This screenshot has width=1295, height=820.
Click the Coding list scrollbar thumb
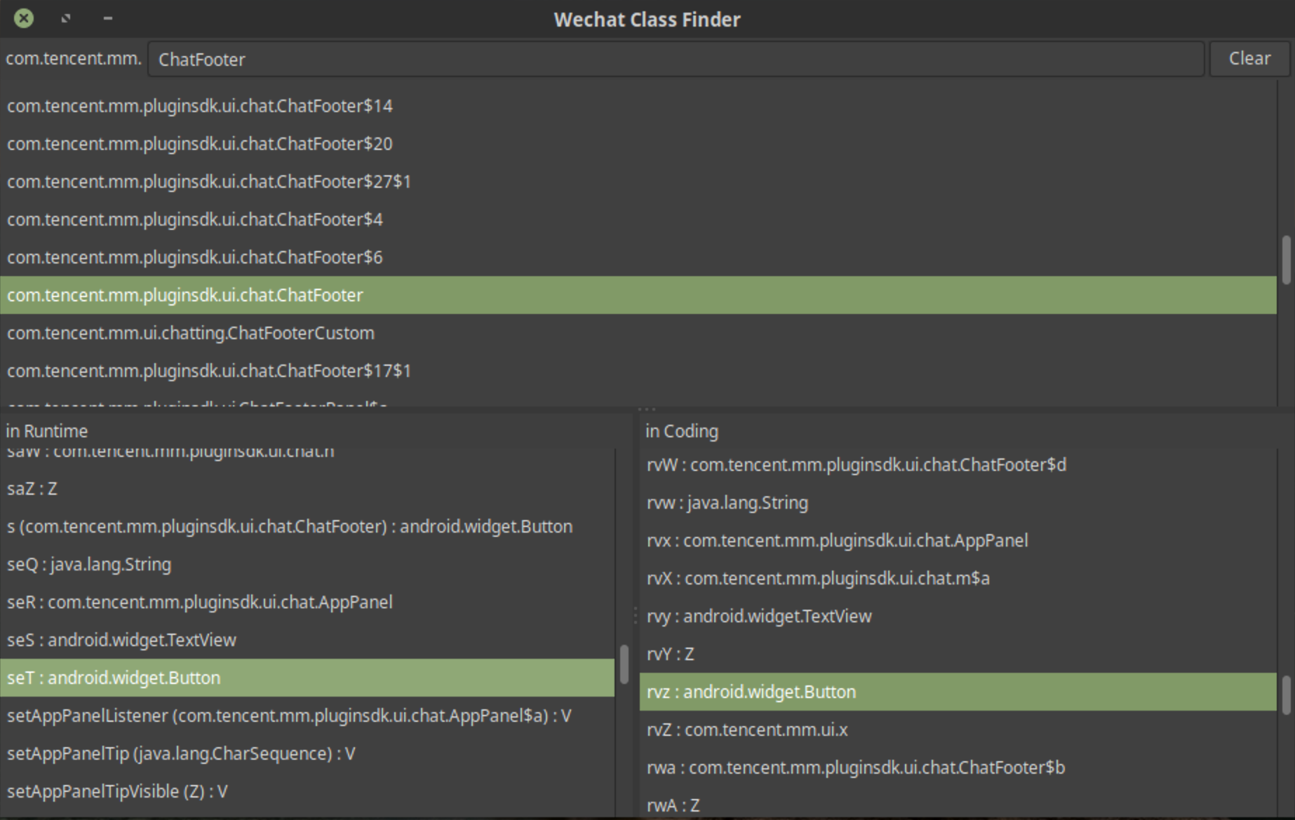point(1286,695)
